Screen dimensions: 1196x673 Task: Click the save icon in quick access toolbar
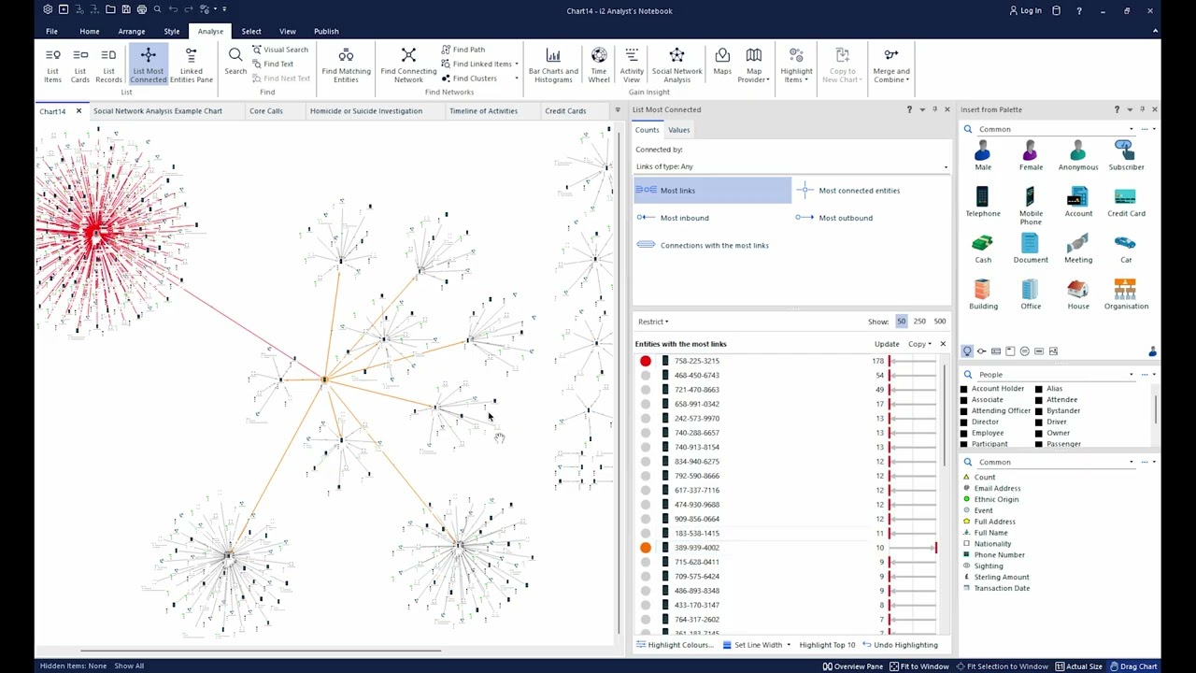[x=125, y=9]
